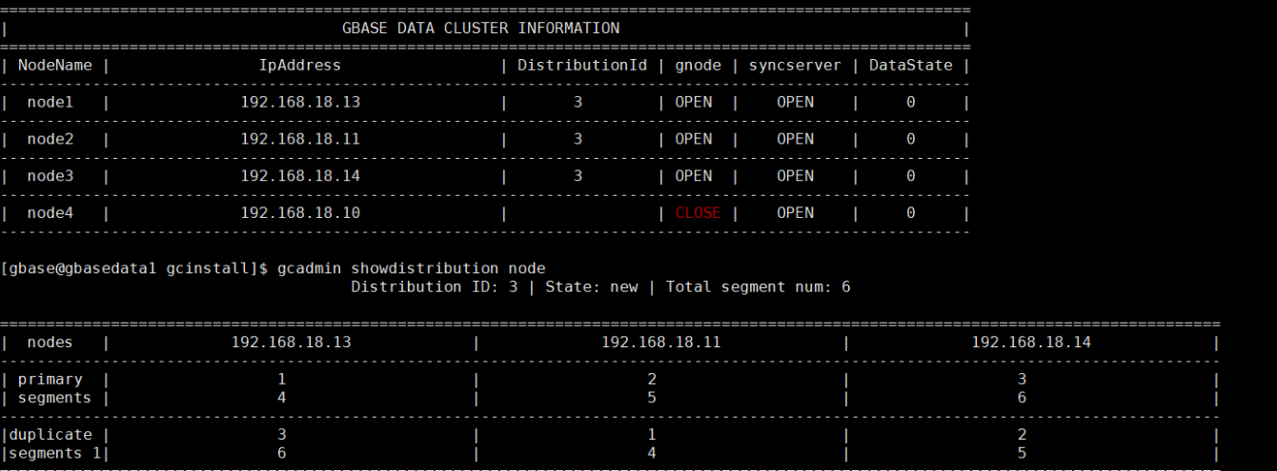Select 192.168.18.13 in the distribution nodes row
Image resolution: width=1277 pixels, height=471 pixels.
292,343
